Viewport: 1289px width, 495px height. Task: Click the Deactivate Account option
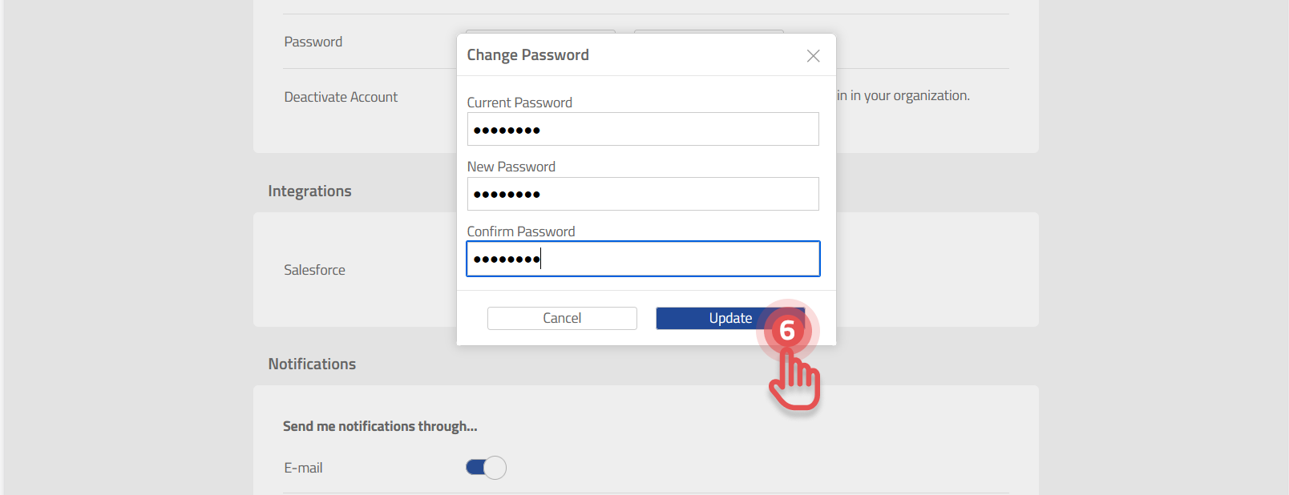341,96
